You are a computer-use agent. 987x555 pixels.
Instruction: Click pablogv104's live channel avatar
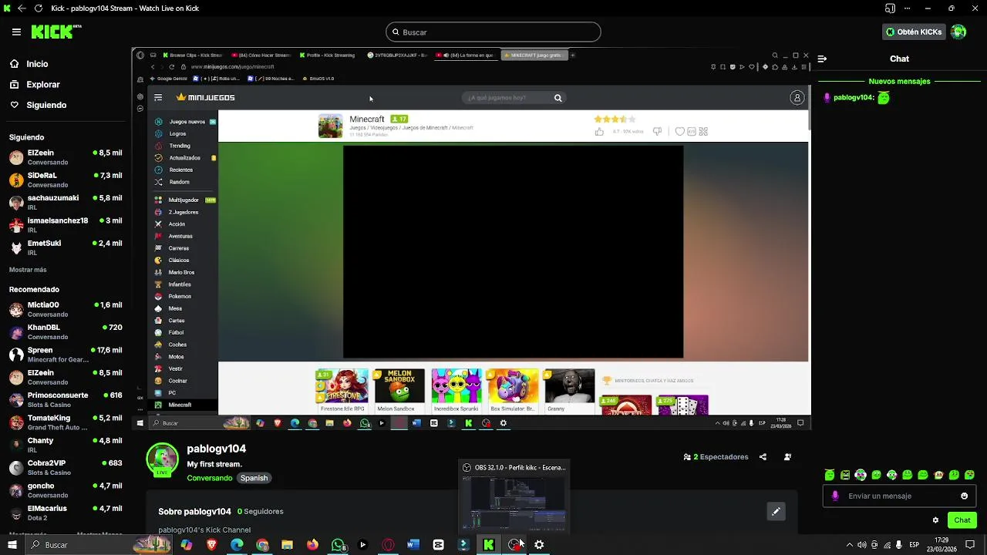[x=162, y=459]
